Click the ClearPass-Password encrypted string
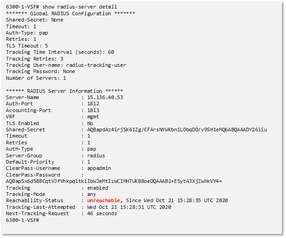This screenshot has height=238, width=286. click(114, 181)
